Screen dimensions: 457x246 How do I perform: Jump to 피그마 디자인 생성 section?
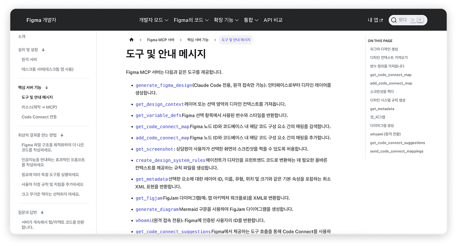point(384,49)
